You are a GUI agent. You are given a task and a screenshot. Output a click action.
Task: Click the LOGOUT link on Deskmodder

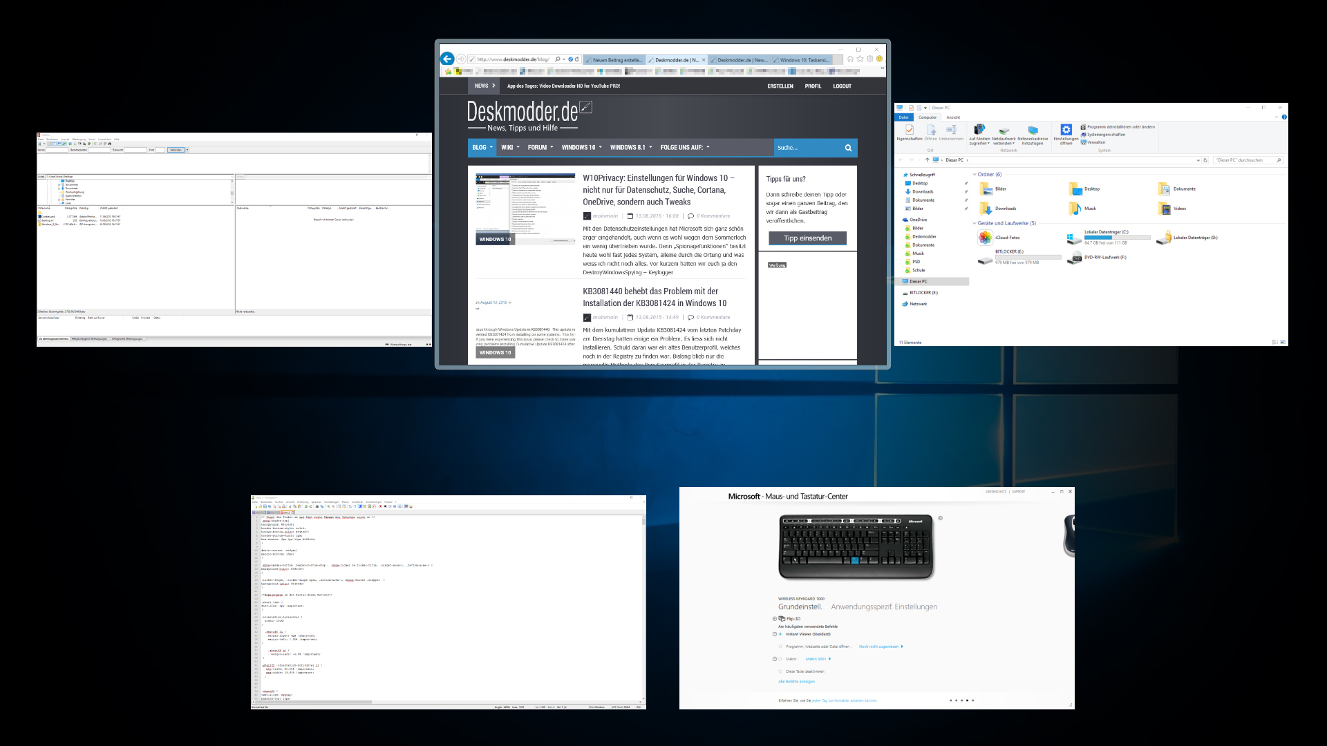click(x=842, y=86)
